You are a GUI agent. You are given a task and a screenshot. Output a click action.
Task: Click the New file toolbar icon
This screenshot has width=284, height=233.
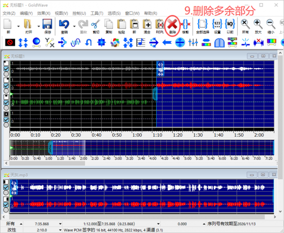click(x=8, y=24)
